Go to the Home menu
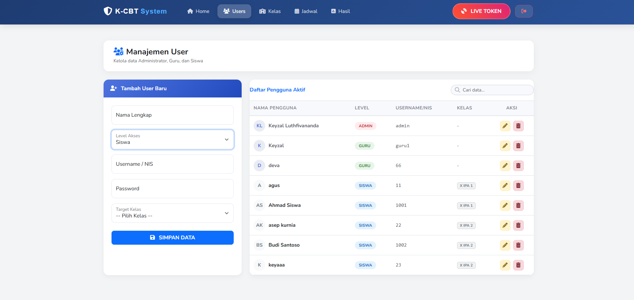 coord(198,11)
